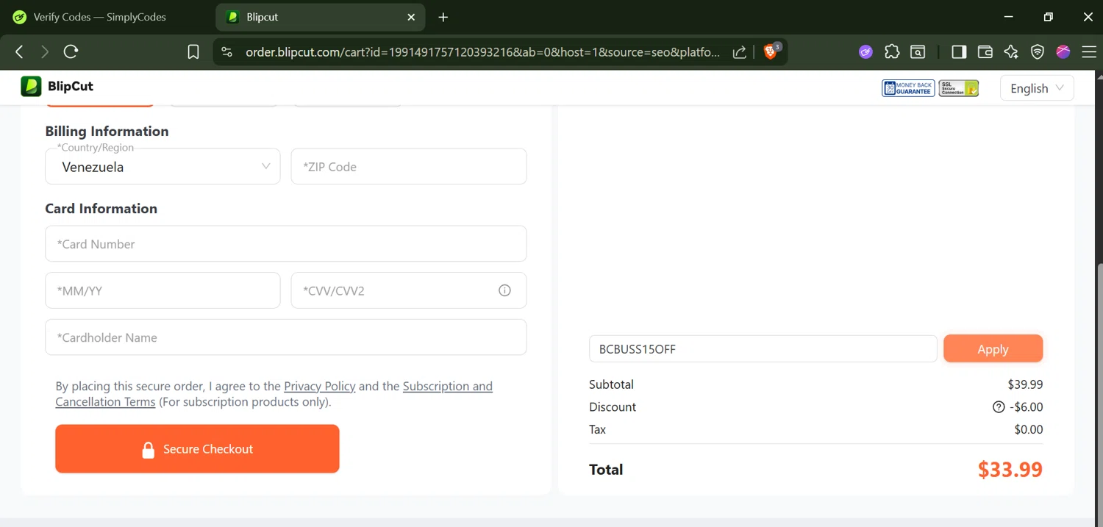Maximize the browser window

click(x=1049, y=17)
